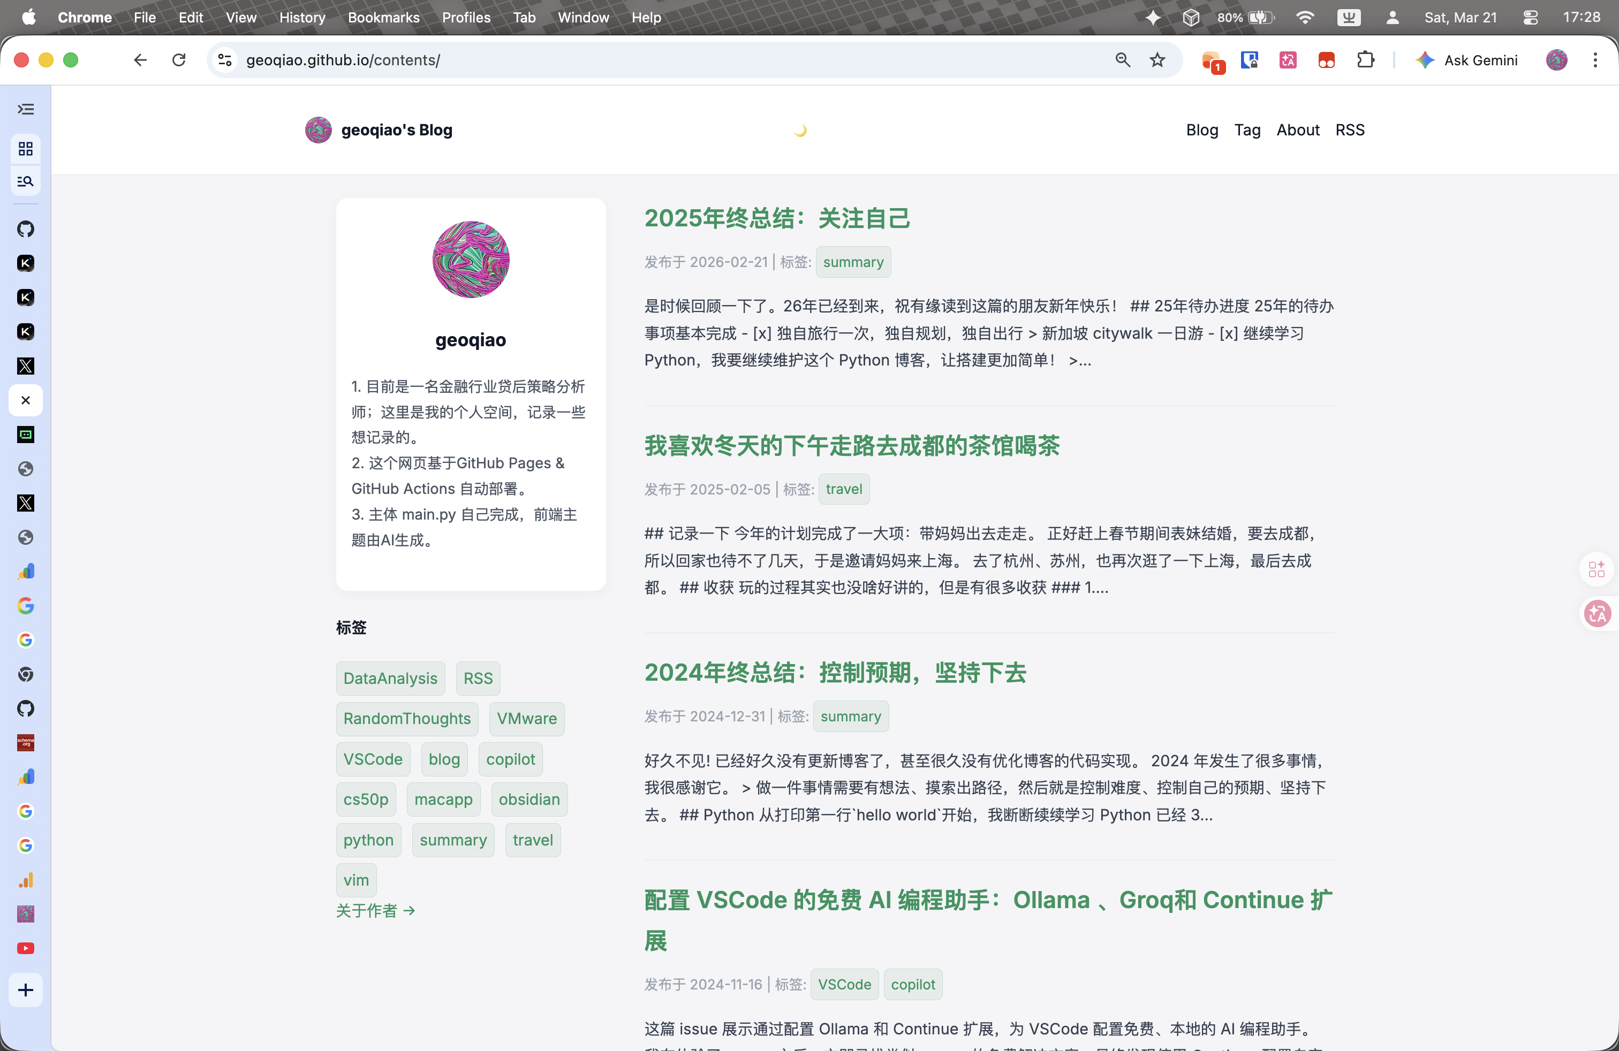This screenshot has height=1051, width=1619.
Task: Go to the geoqiao's Blog home title
Action: [x=397, y=130]
